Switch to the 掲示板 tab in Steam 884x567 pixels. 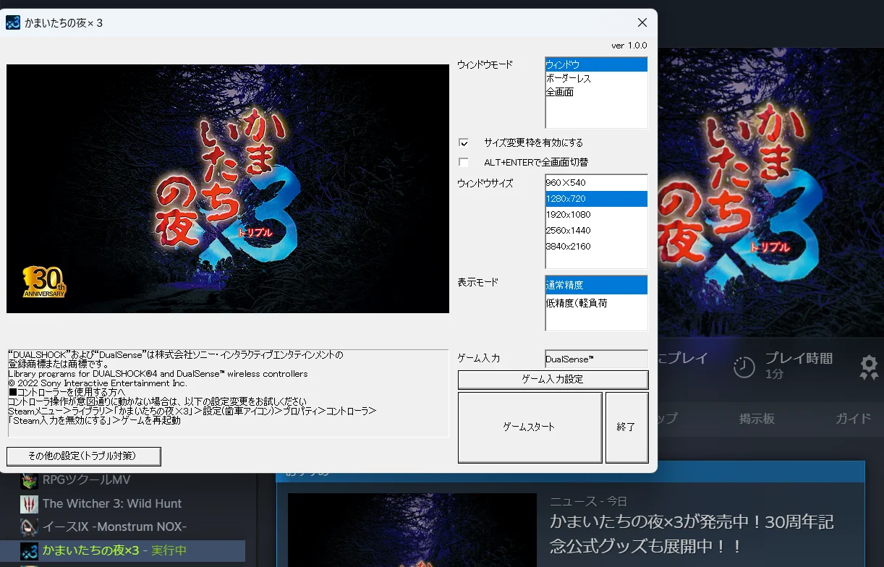tap(757, 419)
